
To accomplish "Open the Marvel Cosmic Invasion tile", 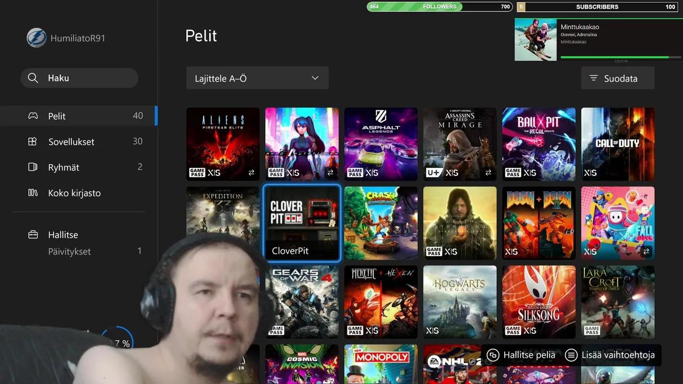I will (x=302, y=364).
